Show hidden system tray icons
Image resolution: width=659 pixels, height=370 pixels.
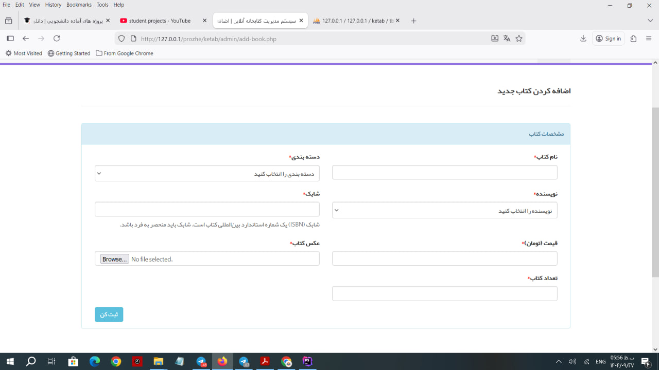click(559, 362)
